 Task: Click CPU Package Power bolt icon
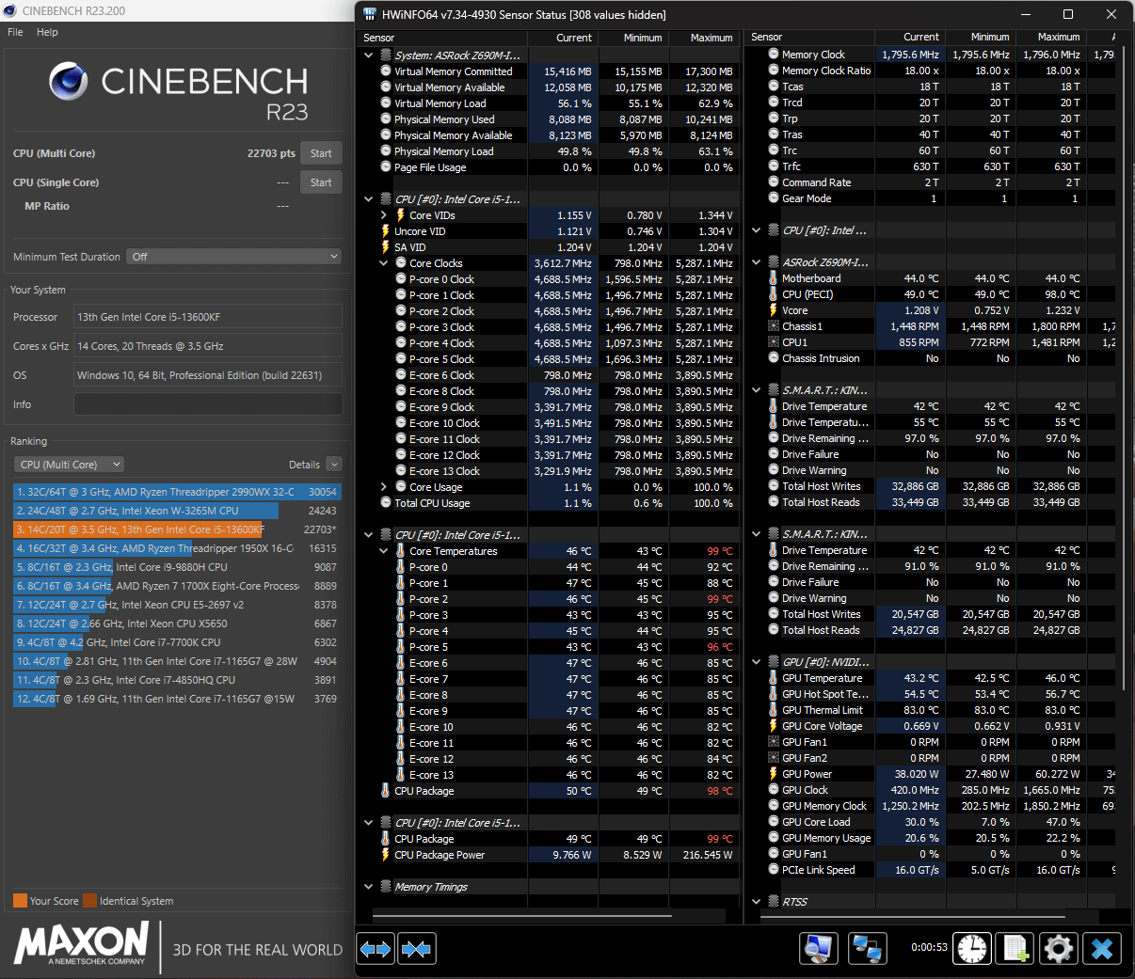click(x=386, y=855)
